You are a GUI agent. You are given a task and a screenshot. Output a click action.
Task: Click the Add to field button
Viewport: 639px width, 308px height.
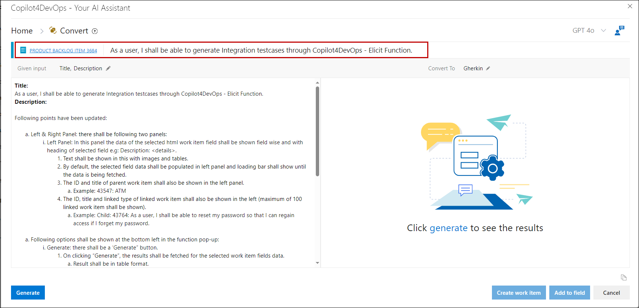coord(570,293)
